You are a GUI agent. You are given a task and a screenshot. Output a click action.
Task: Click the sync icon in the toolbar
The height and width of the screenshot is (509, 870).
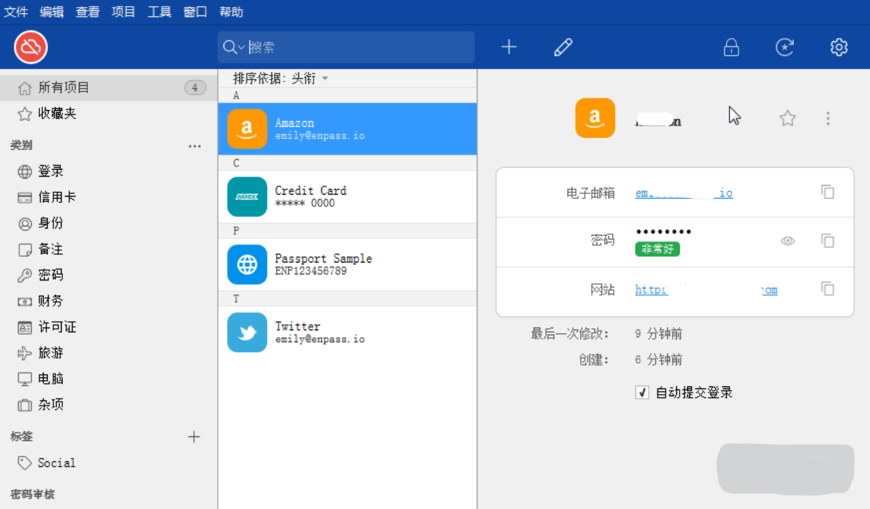784,48
